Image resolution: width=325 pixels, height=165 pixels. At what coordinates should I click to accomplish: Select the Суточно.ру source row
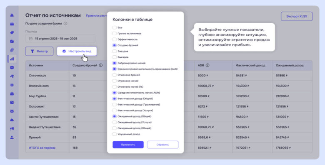click(x=37, y=76)
